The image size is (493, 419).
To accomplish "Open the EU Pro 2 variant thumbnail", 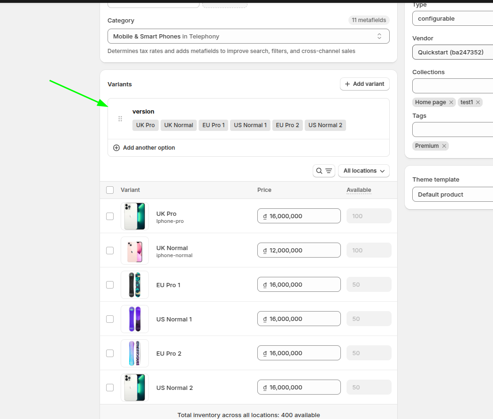I will click(135, 353).
